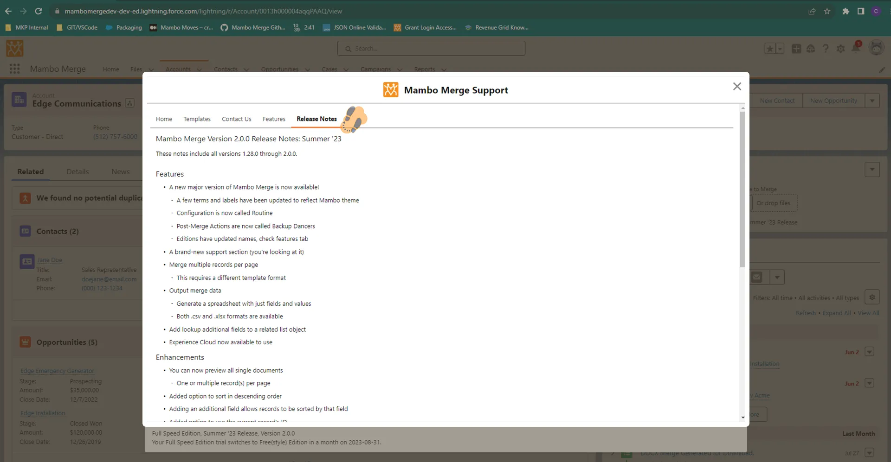Viewport: 891px width, 462px height.
Task: Click the Contacts related list icon
Action: click(25, 231)
